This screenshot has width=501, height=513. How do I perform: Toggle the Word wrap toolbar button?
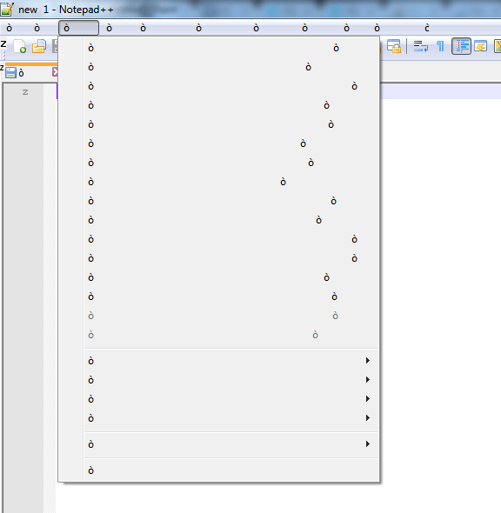420,46
